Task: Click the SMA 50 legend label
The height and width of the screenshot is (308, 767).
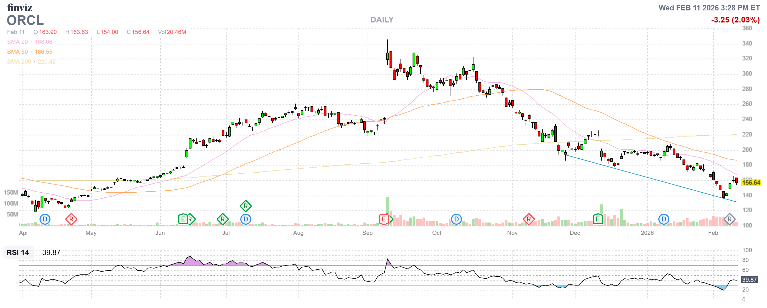Action: point(17,52)
